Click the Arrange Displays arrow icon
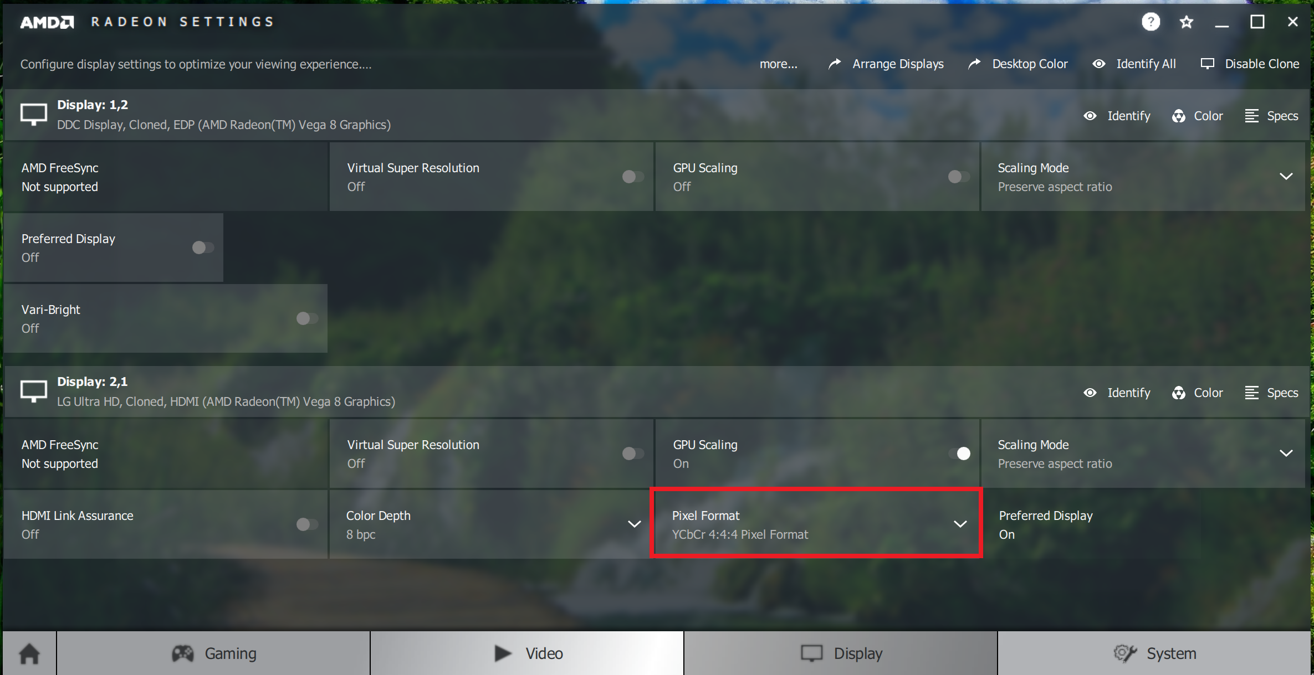 click(835, 64)
